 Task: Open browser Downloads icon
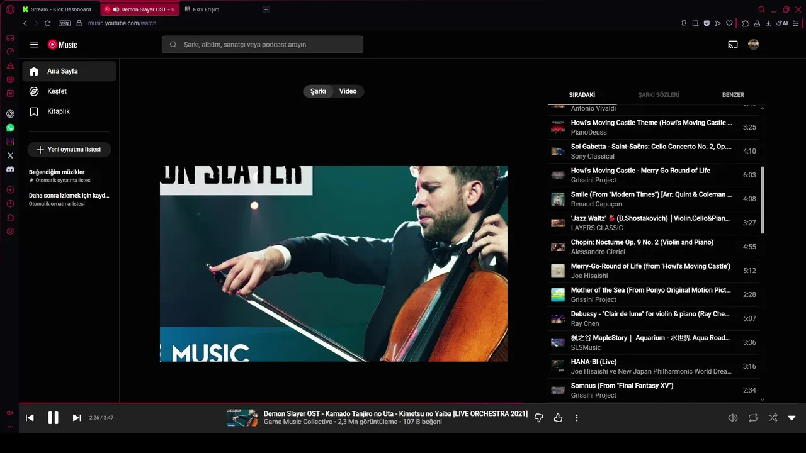[768, 23]
